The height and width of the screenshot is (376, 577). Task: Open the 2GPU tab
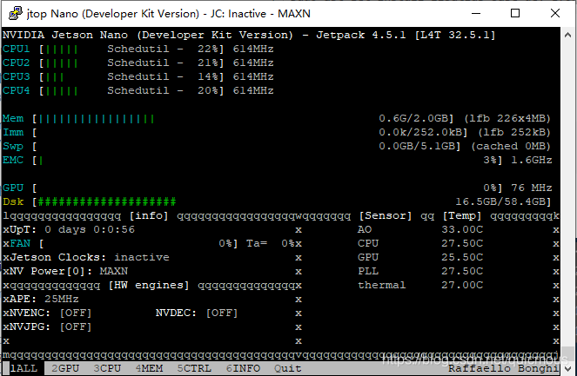[x=65, y=368]
